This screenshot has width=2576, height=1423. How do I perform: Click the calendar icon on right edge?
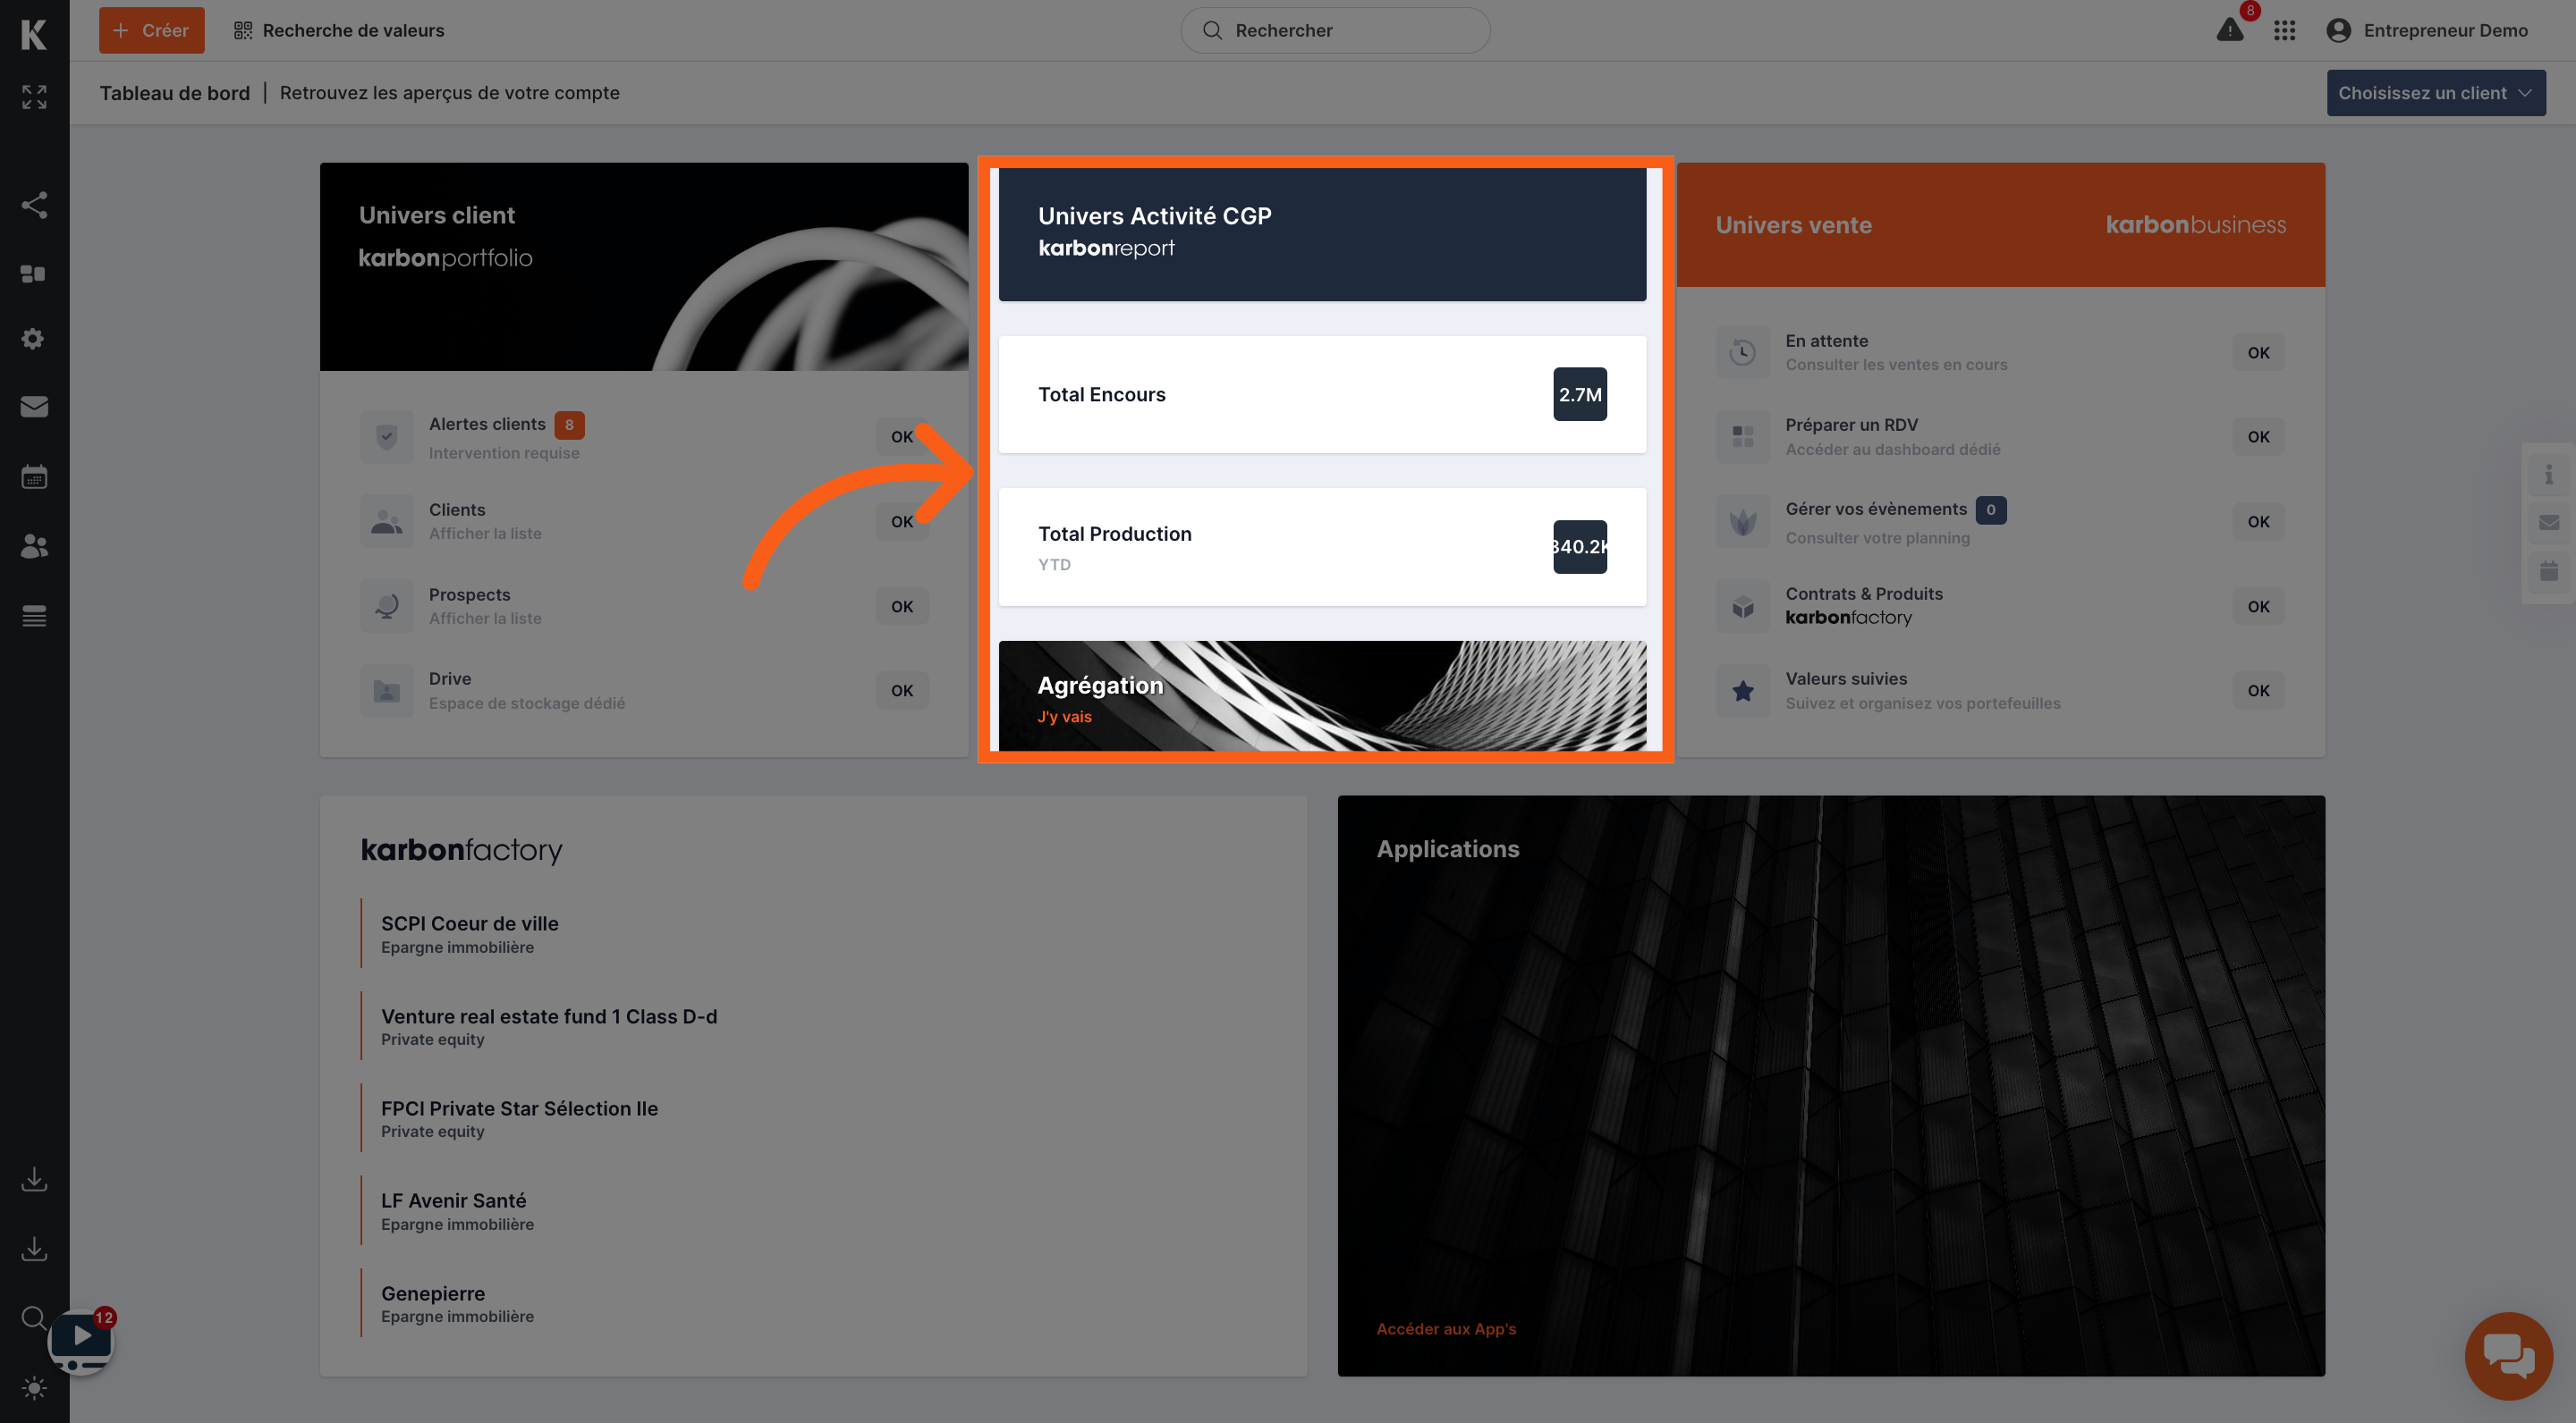tap(2548, 570)
